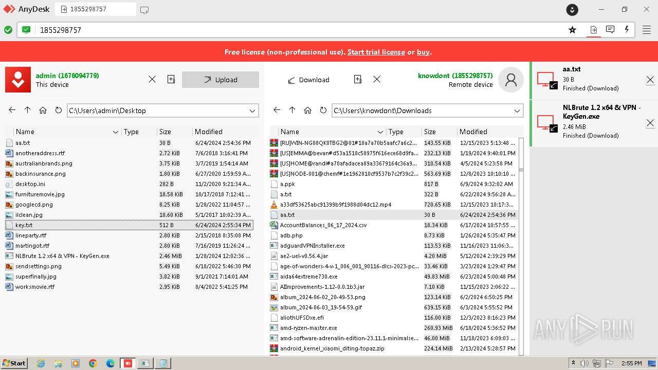Click the remote device user avatar
The width and height of the screenshot is (658, 370).
point(511,80)
